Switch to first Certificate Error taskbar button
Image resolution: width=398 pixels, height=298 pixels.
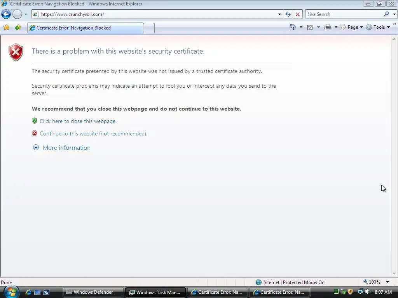[218, 292]
